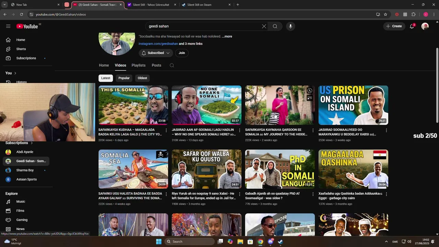This screenshot has width=439, height=247.
Task: Open the notifications bell in header
Action: pyautogui.click(x=412, y=26)
